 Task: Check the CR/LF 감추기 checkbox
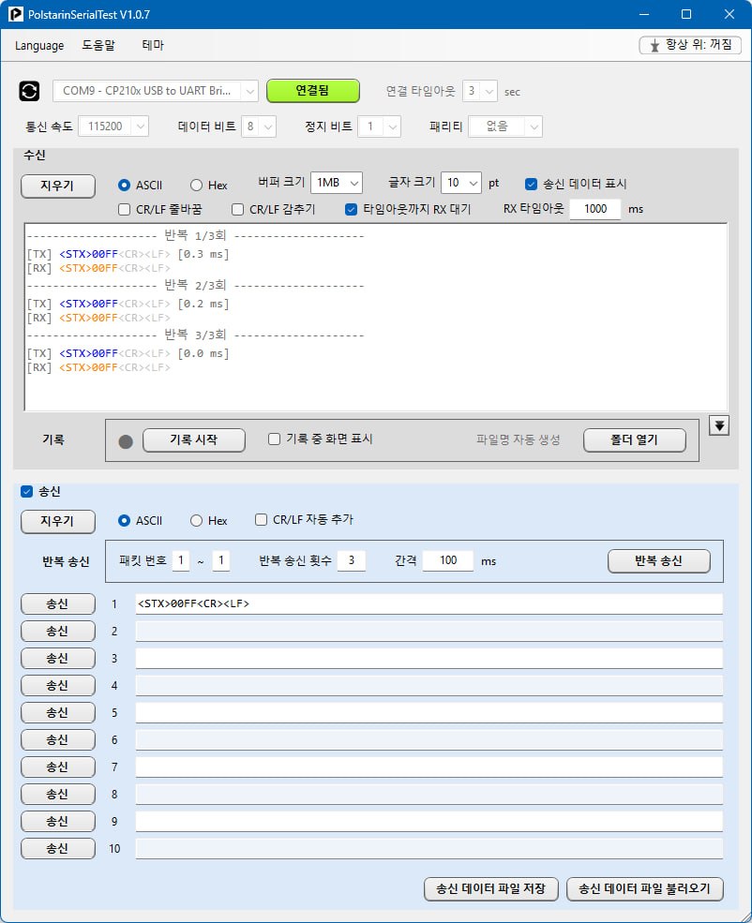(238, 210)
